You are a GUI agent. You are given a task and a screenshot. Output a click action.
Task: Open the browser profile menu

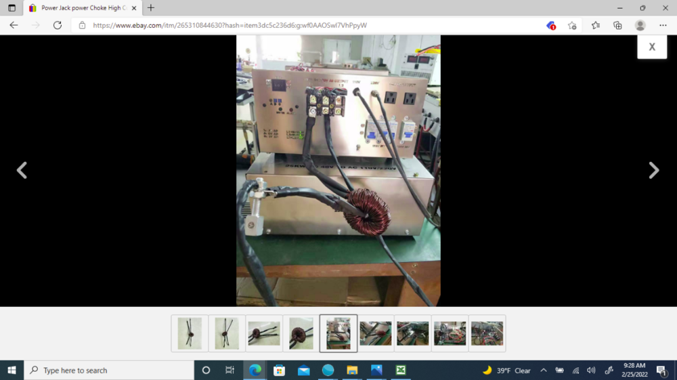coord(640,26)
